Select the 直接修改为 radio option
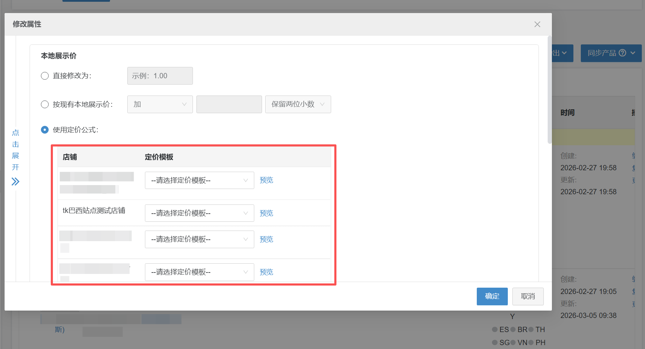 [45, 76]
